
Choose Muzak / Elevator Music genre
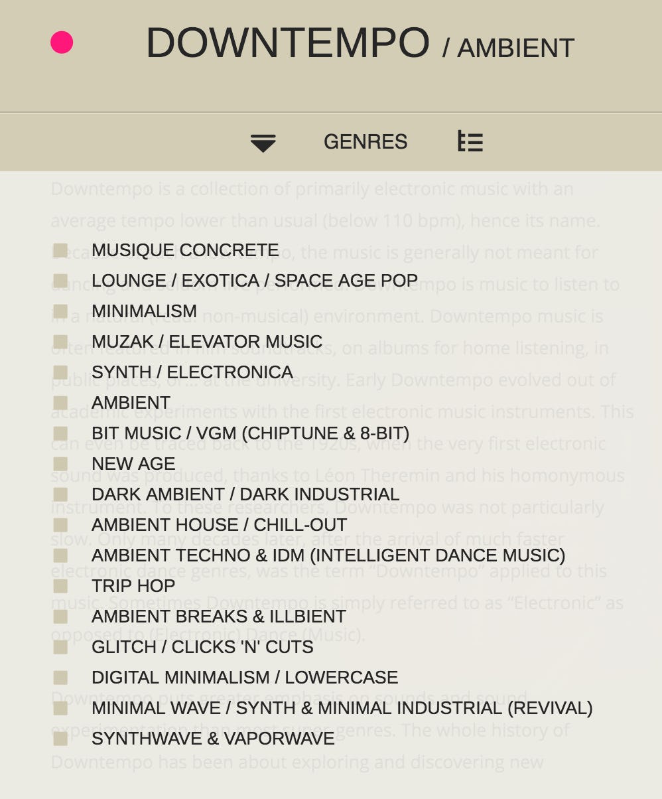(206, 342)
